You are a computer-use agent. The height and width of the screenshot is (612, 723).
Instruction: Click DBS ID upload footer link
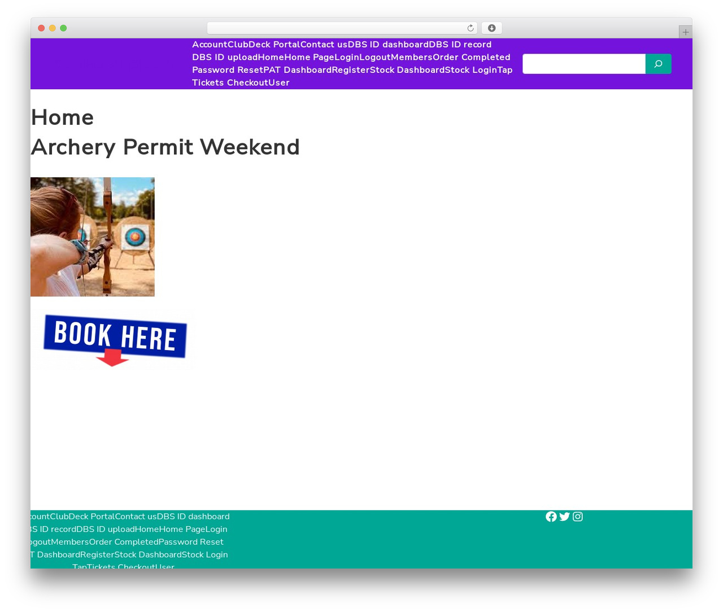coord(106,529)
